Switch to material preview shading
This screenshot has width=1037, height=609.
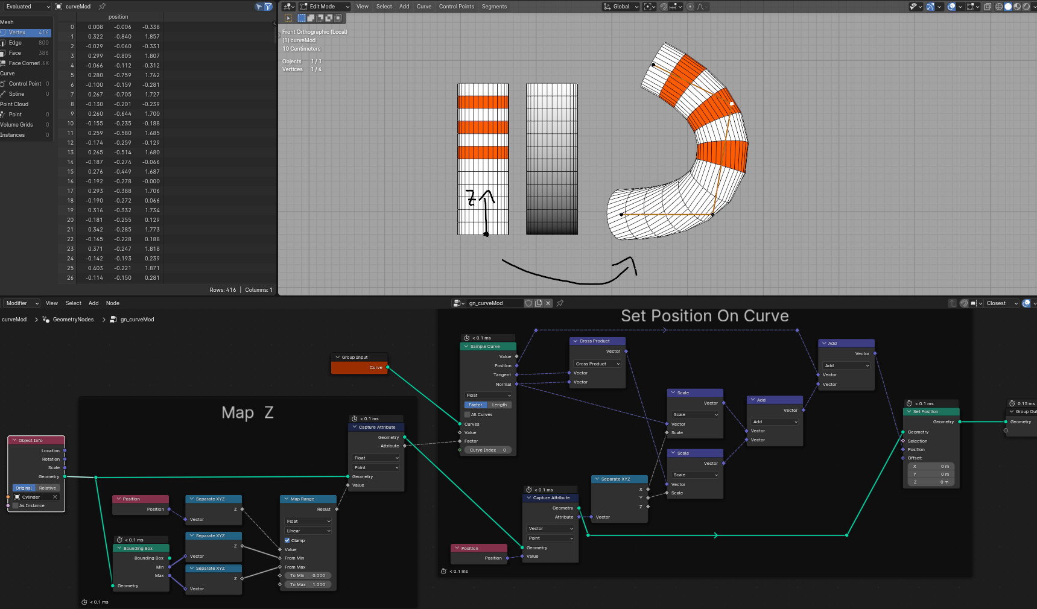click(1017, 7)
